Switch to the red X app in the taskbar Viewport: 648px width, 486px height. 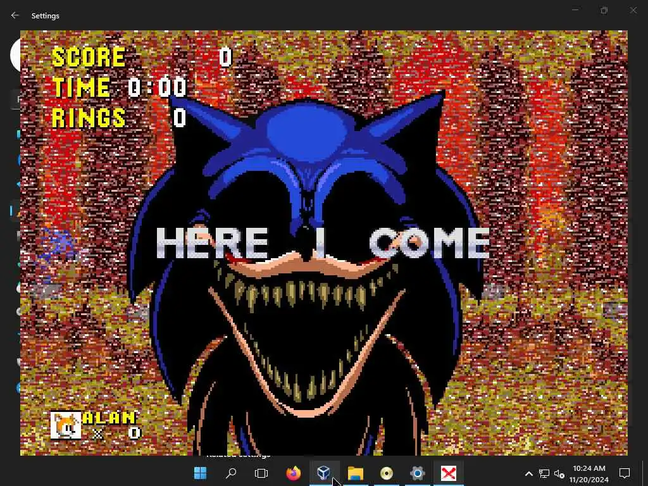click(449, 473)
